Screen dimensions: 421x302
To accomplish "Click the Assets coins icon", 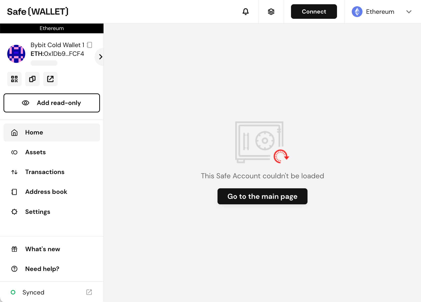I will pos(14,152).
